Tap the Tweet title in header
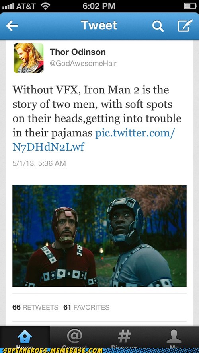Screen dimensions: 199x353 [99, 25]
